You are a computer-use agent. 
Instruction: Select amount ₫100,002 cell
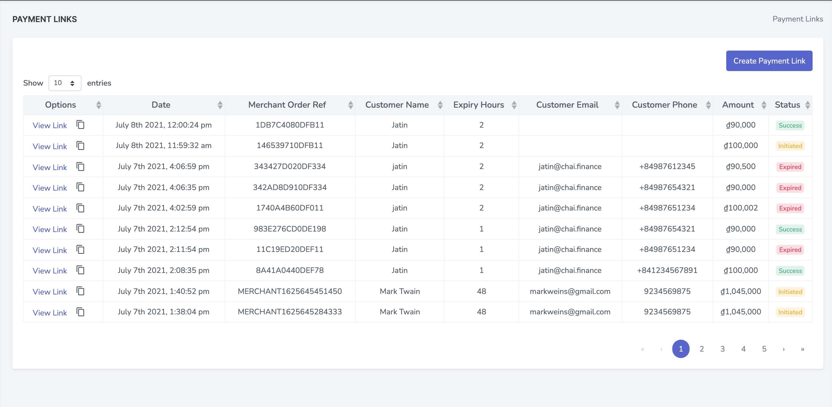coord(741,208)
